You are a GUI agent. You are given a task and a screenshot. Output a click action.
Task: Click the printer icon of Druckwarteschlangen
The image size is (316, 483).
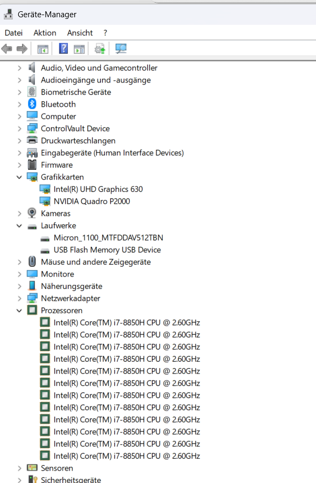tap(32, 140)
